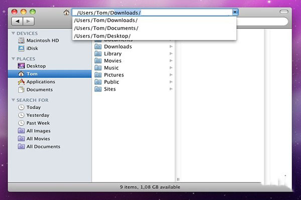Select the Downloads folder icon in column
Viewport: 301px width, 200px height.
point(98,46)
